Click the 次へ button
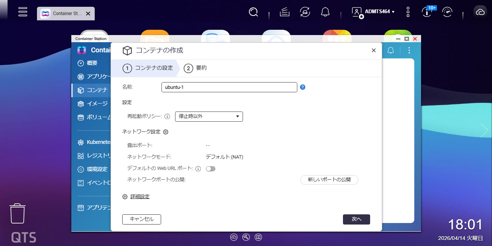Screen dimensions: 492x246 click(x=356, y=219)
